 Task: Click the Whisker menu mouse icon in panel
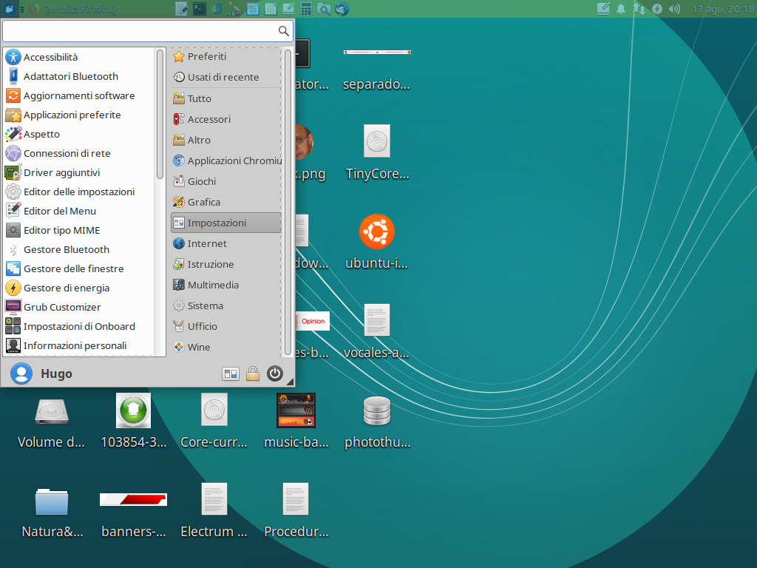9,9
